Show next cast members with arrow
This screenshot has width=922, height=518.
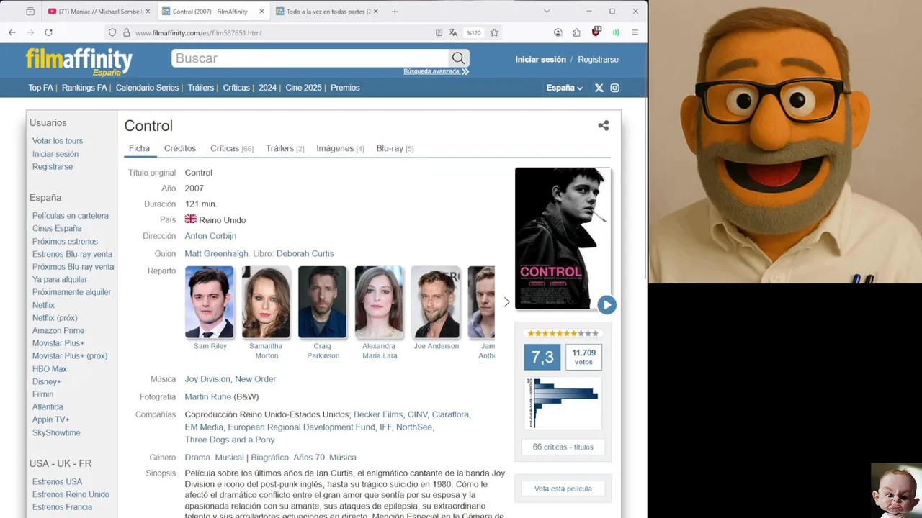pos(506,302)
